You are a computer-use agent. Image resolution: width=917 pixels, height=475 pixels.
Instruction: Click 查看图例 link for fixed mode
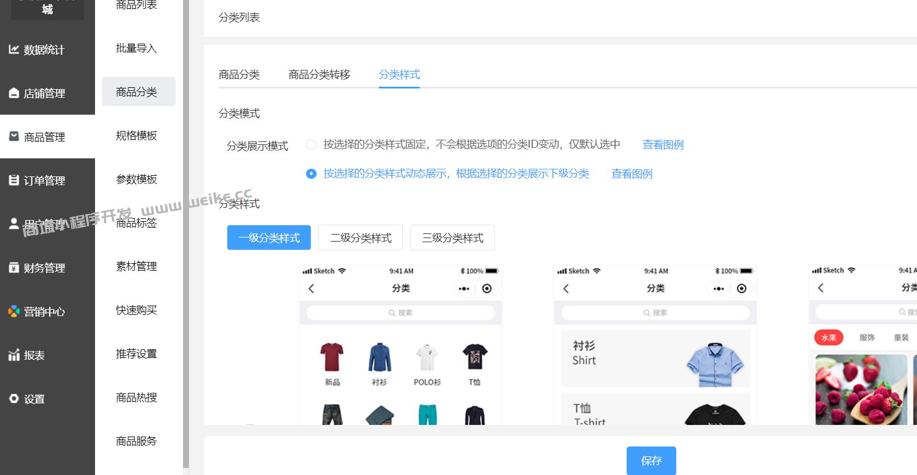coord(663,144)
